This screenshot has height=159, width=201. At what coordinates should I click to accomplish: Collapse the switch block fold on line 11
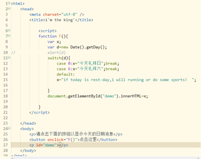[9, 58]
